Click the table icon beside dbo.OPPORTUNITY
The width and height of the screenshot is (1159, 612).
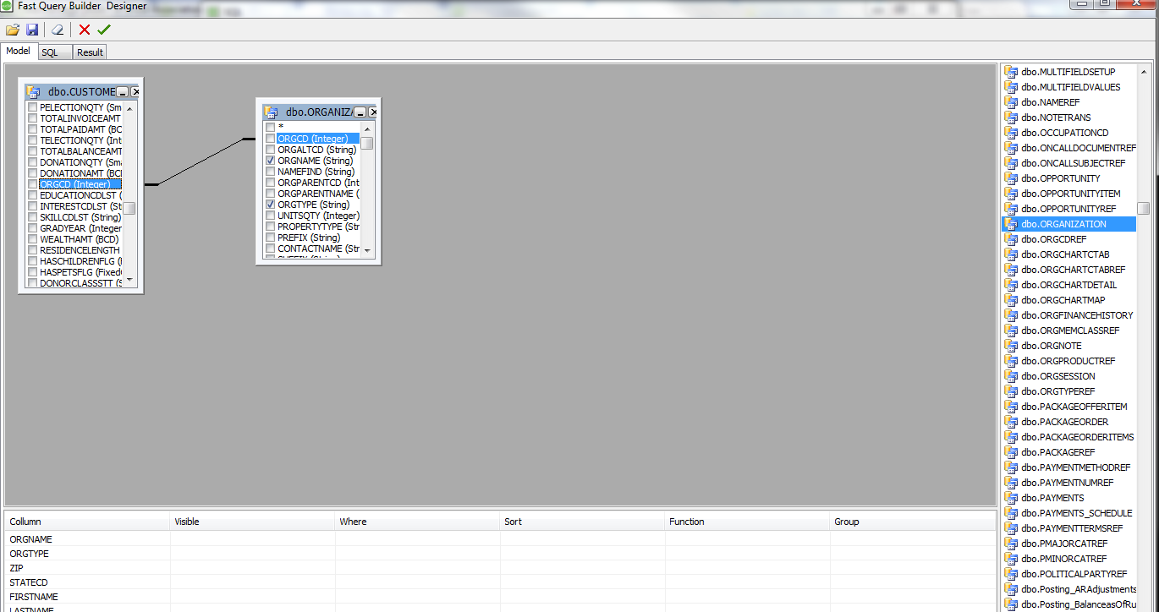point(1011,178)
